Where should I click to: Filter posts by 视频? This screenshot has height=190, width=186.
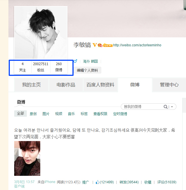pyautogui.click(x=59, y=114)
